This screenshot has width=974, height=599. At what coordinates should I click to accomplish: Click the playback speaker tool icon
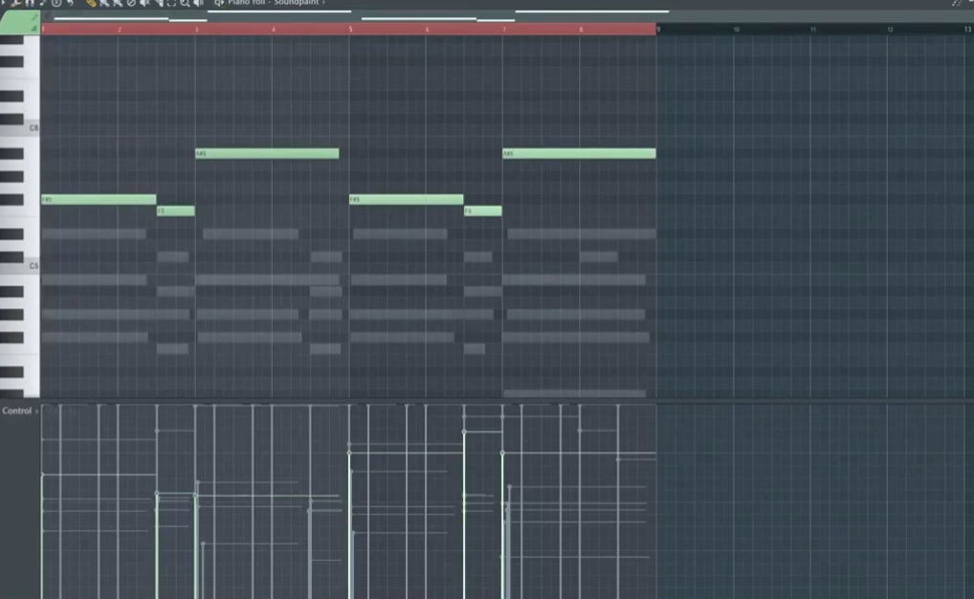[x=199, y=3]
